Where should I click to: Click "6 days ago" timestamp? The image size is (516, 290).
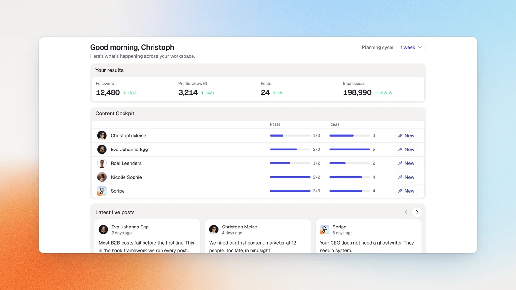(342, 233)
